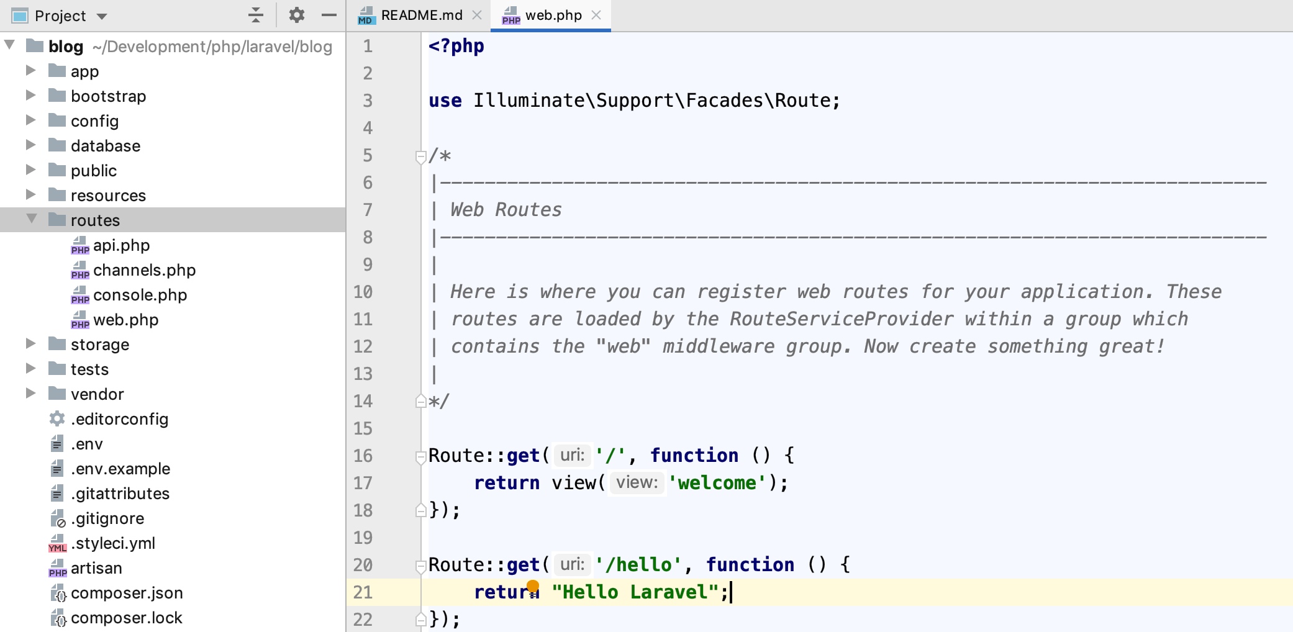Select the routes folder row
This screenshot has height=632, width=1293.
pos(173,220)
